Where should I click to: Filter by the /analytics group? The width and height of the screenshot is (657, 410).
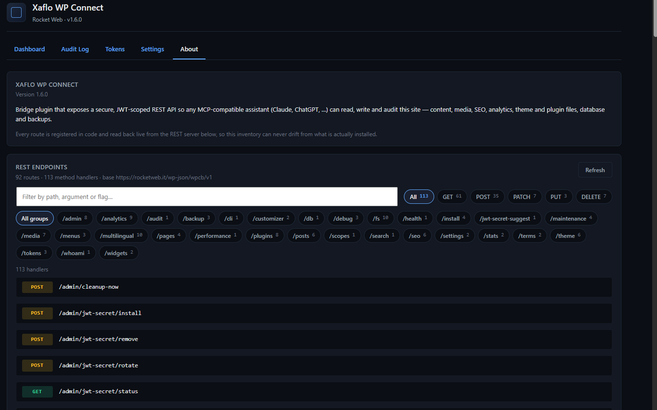click(x=117, y=219)
